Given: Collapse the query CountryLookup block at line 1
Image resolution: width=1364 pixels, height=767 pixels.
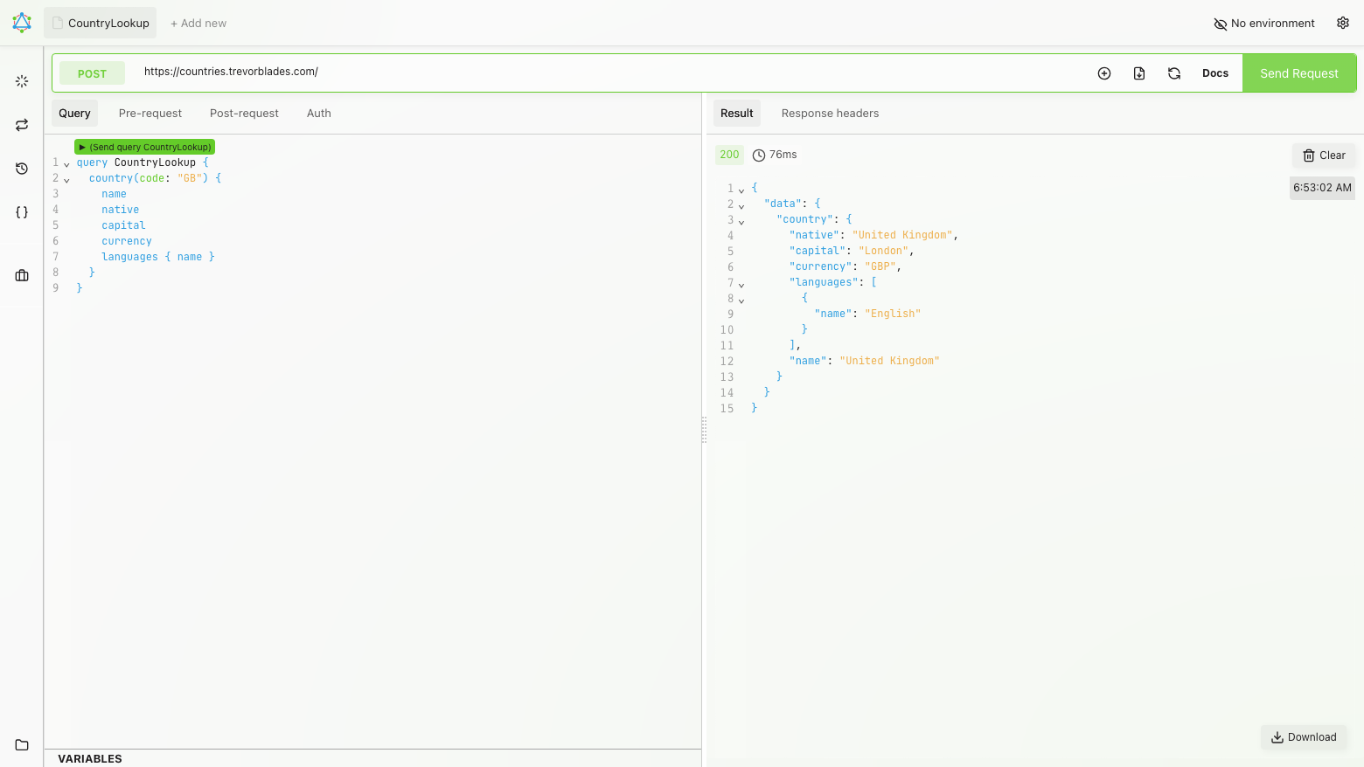Looking at the screenshot, I should 66,164.
